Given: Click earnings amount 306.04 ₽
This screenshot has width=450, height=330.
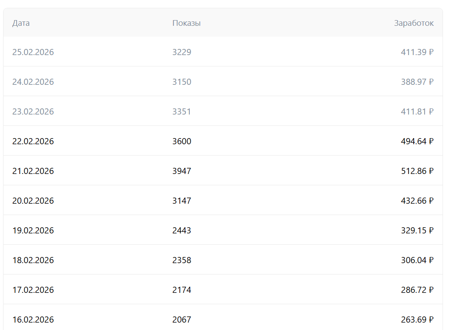Looking at the screenshot, I should point(417,261).
